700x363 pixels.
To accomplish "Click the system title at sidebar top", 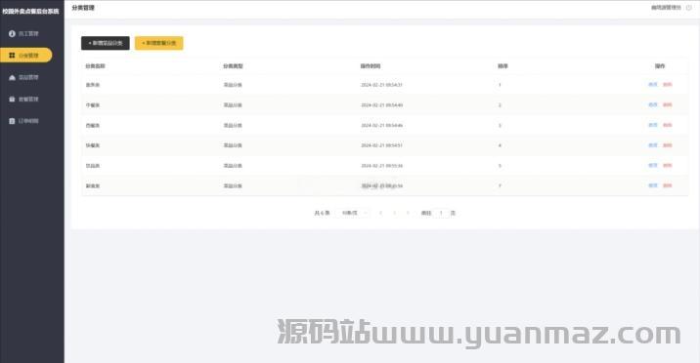I will (x=30, y=11).
